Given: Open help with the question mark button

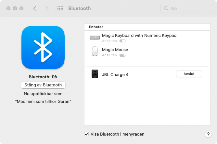Looking at the screenshot, I should pyautogui.click(x=208, y=134).
